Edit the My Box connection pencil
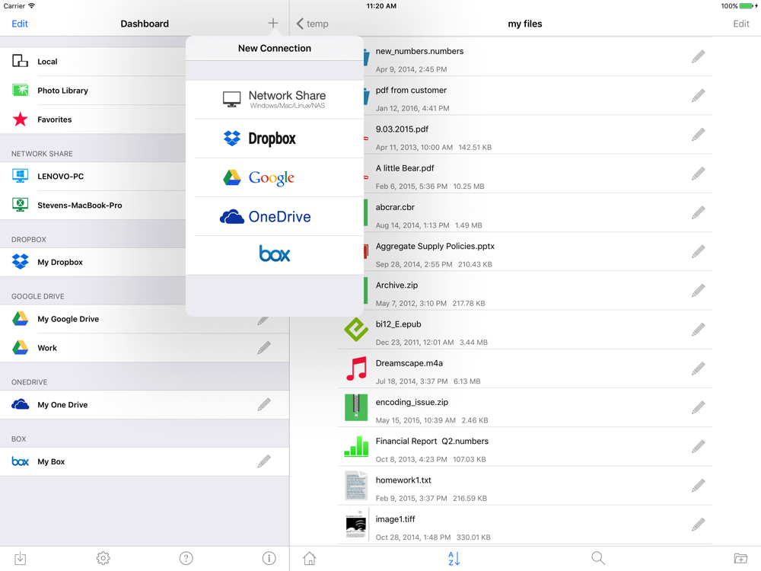 point(264,461)
